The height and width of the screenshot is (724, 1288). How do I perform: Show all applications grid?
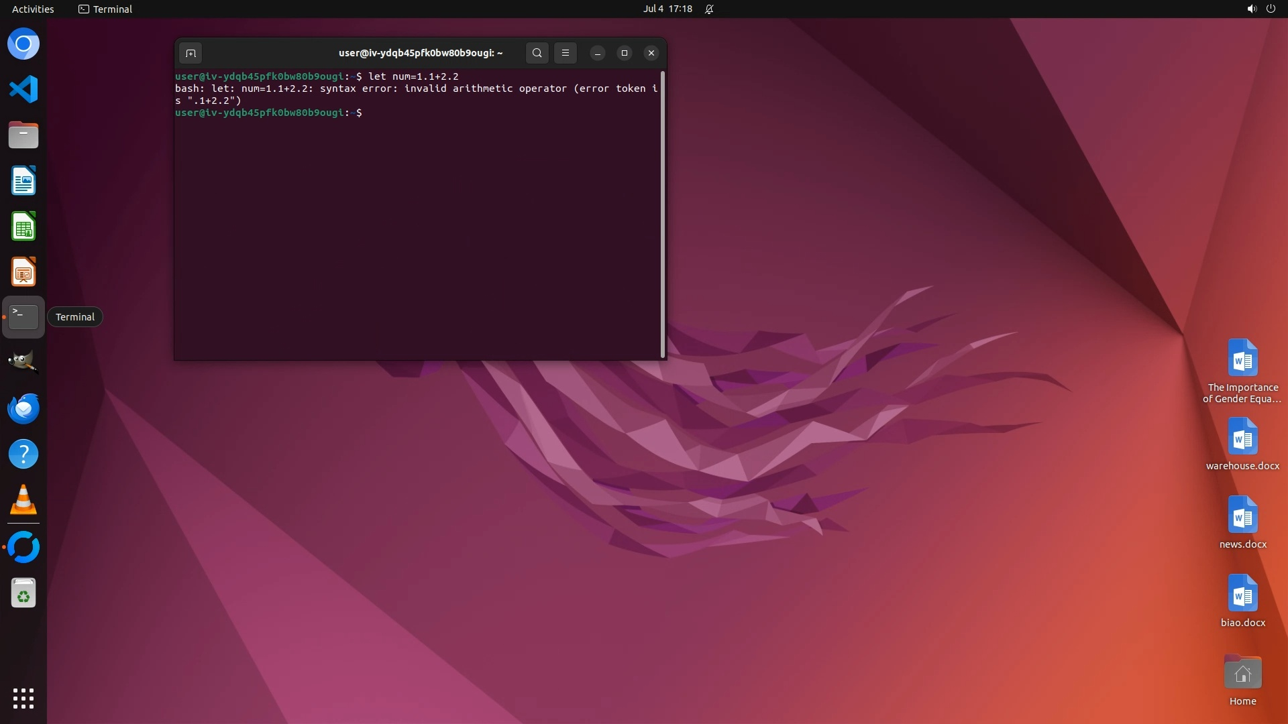point(23,698)
